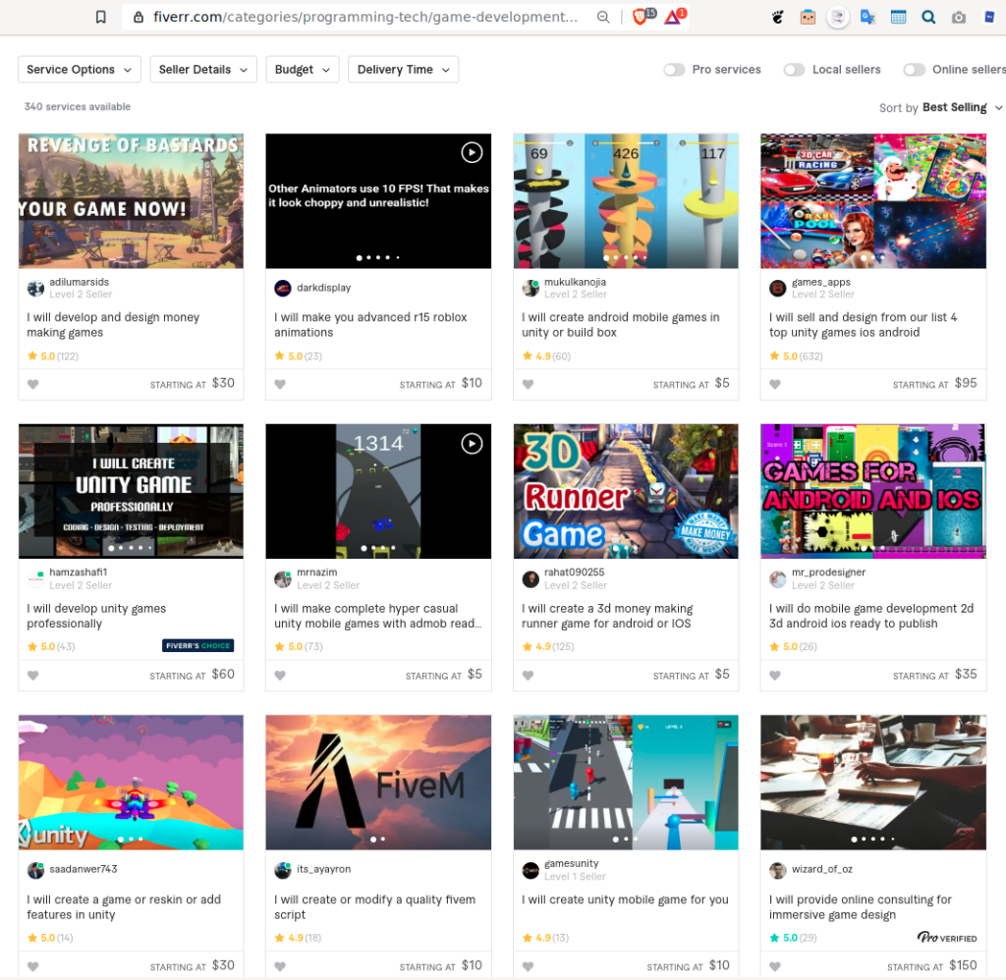Click the Brave Rewards triangle icon
This screenshot has width=1006, height=980.
pos(674,17)
